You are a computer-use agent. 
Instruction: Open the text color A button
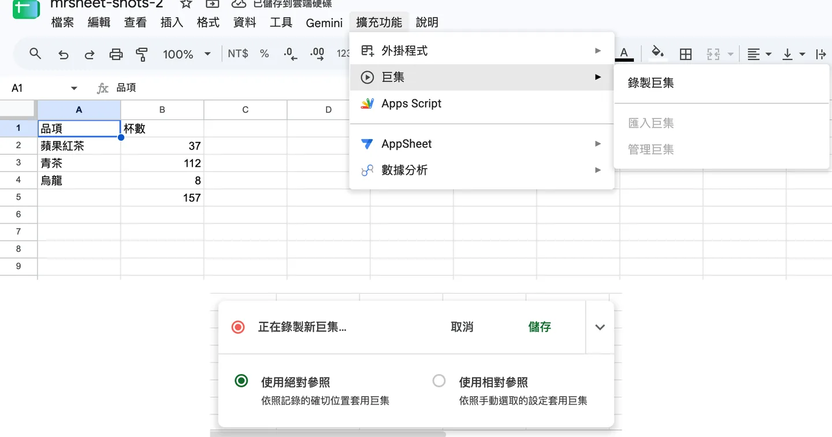624,54
